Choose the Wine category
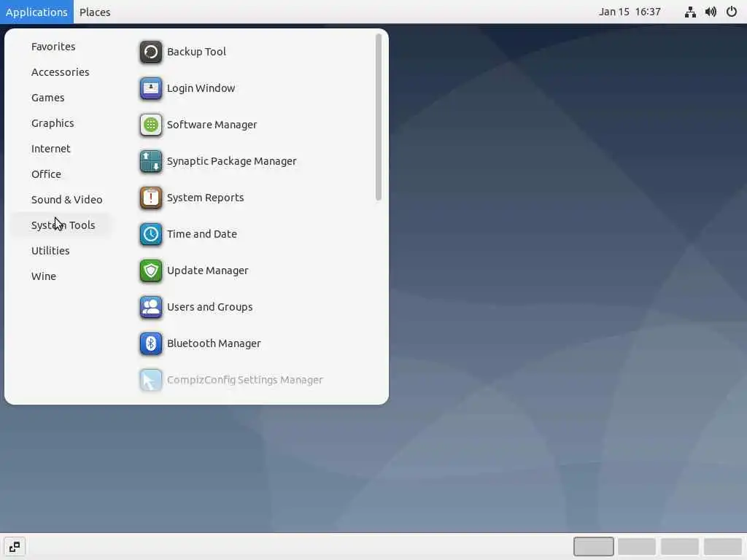The height and width of the screenshot is (560, 747). pyautogui.click(x=43, y=276)
